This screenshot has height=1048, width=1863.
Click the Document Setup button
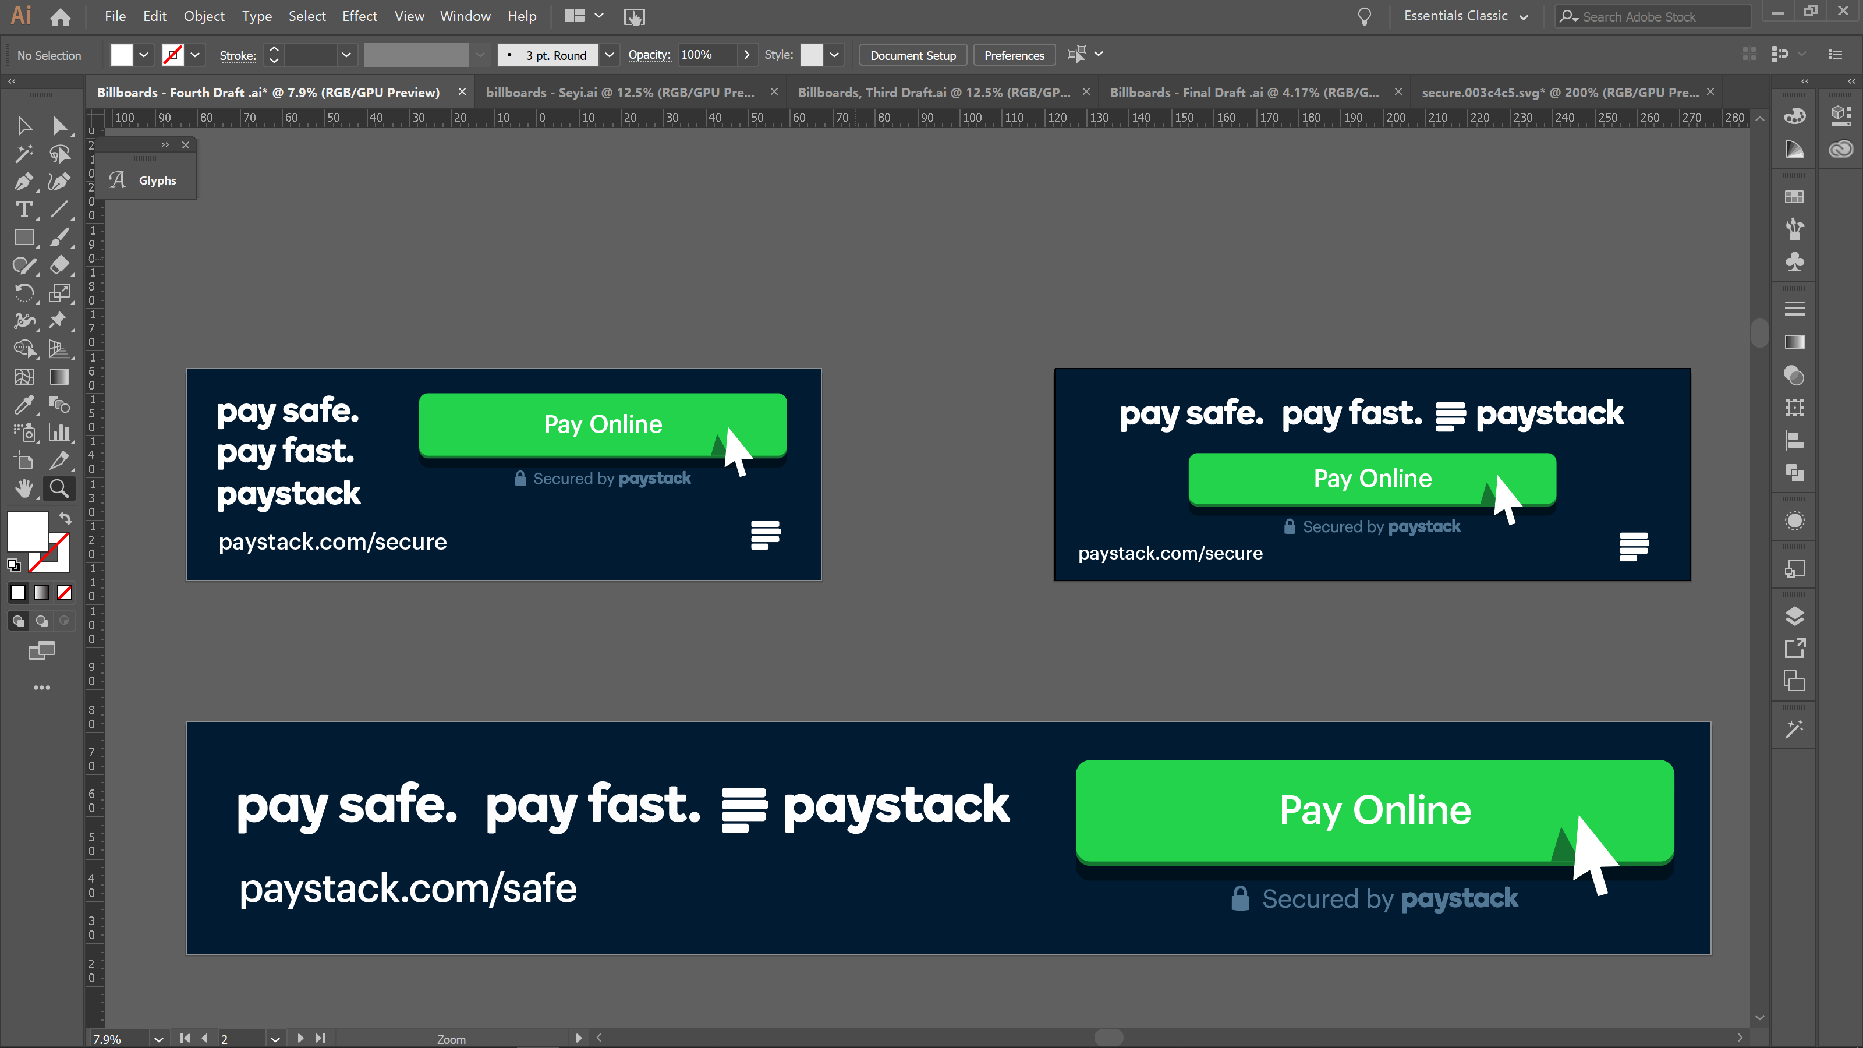click(913, 55)
